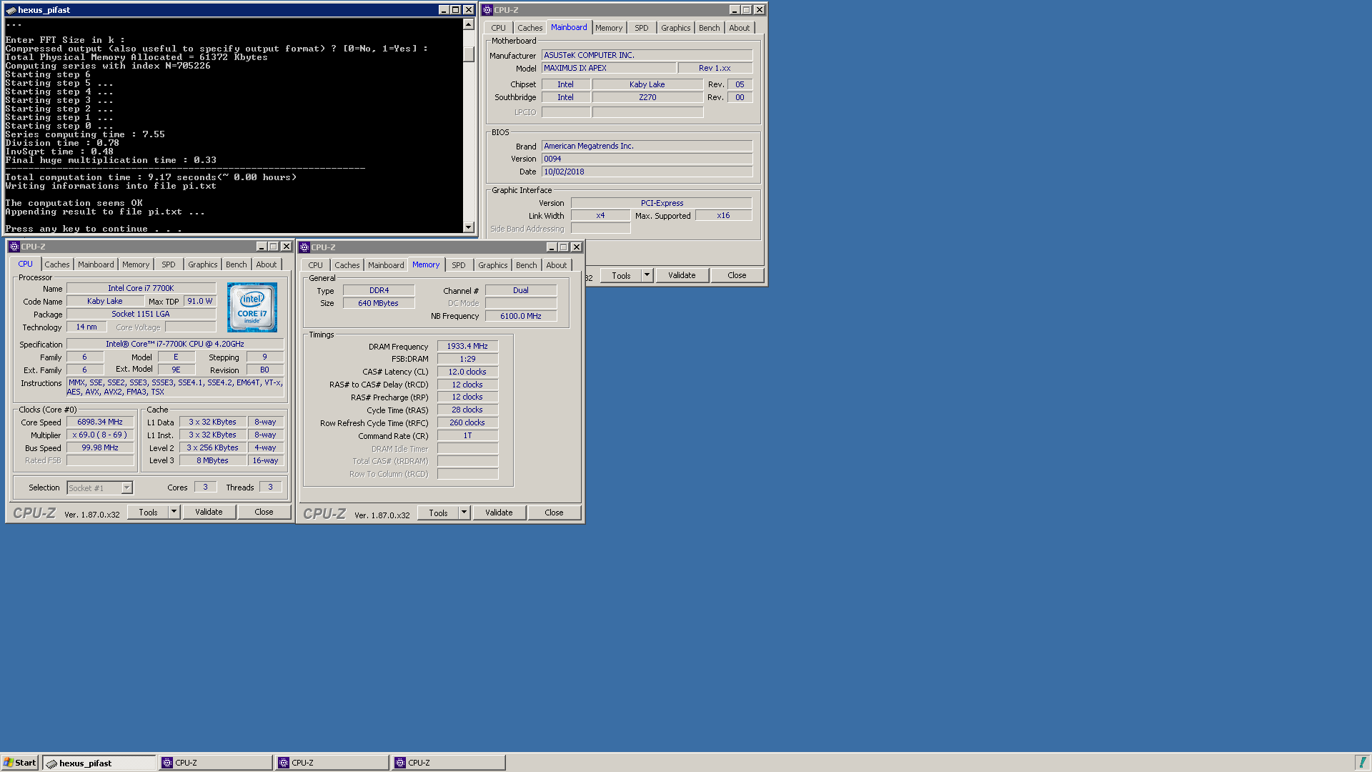
Task: Open the Graphics tab in CPU window
Action: [x=203, y=264]
